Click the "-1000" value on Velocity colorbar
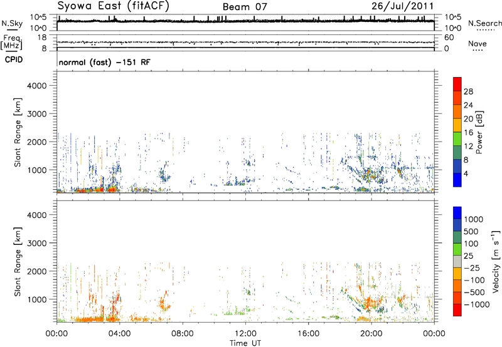 point(476,304)
